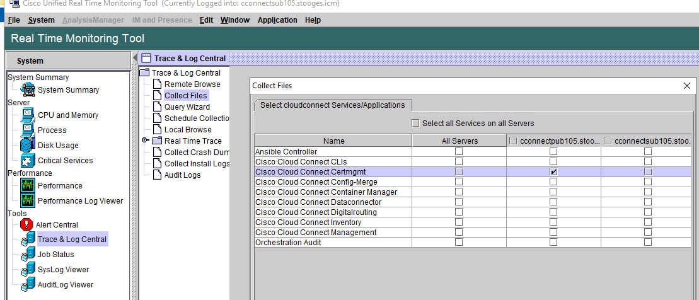Collapse the left pane with arrow
Viewport: 699px width, 300px height.
[135, 59]
